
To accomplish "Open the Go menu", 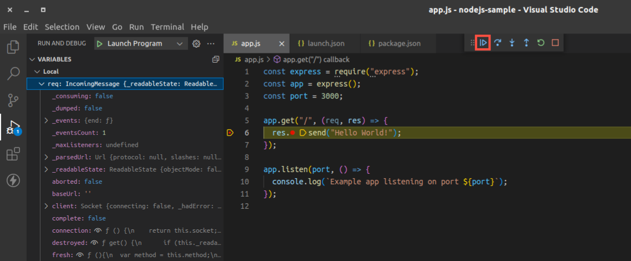I will click(x=117, y=27).
